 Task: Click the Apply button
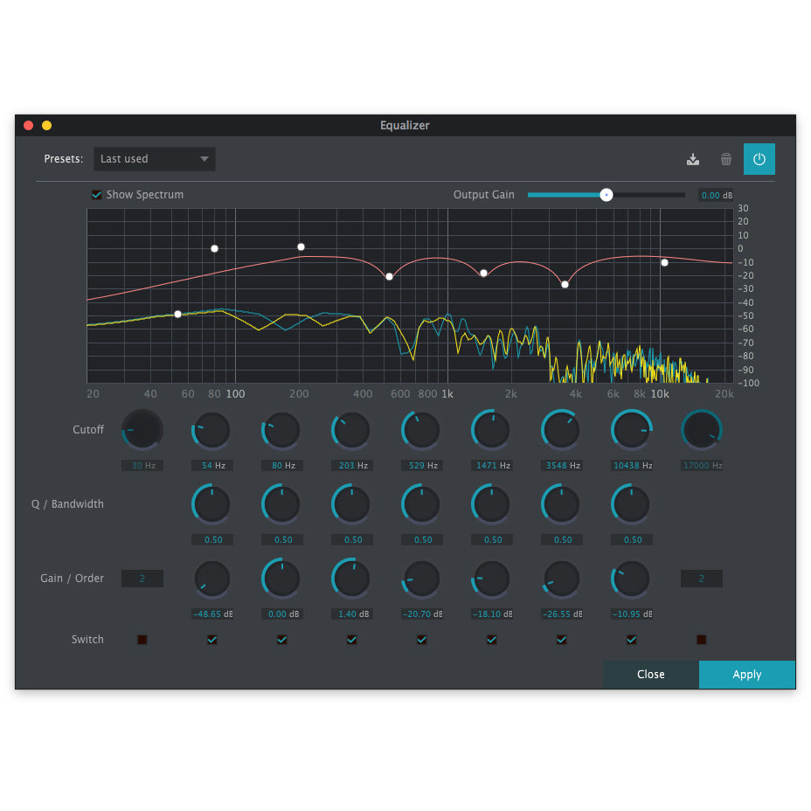(746, 675)
